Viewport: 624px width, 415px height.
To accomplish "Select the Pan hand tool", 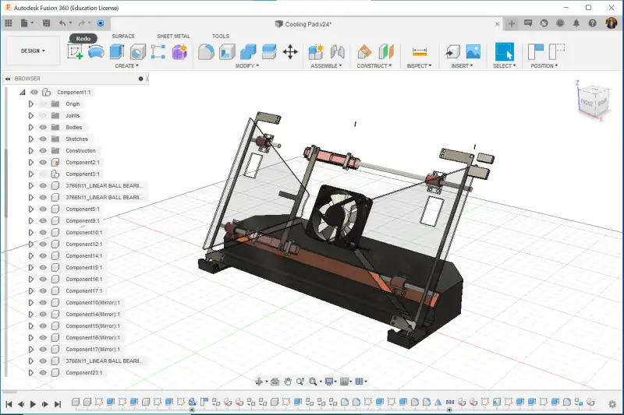I will [288, 382].
